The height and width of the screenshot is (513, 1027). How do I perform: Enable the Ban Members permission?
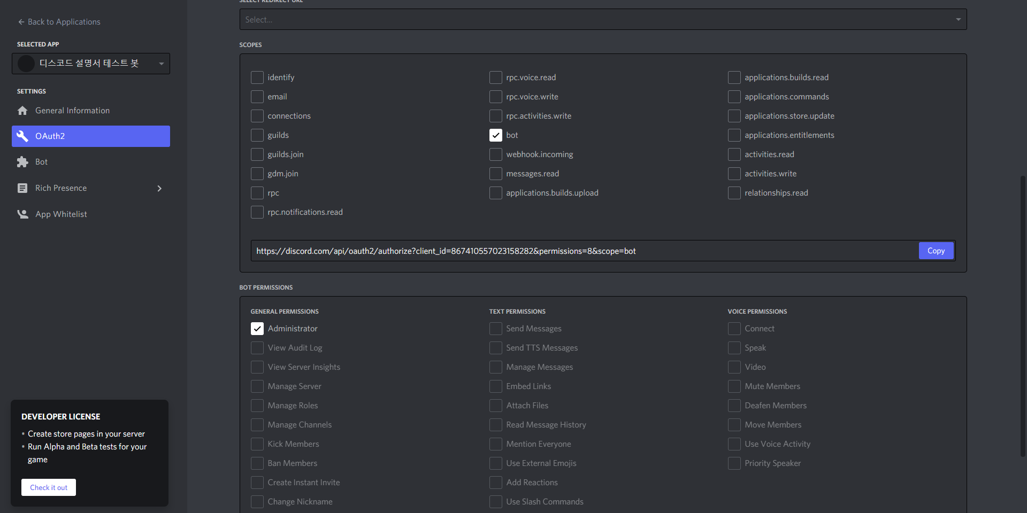click(x=257, y=463)
